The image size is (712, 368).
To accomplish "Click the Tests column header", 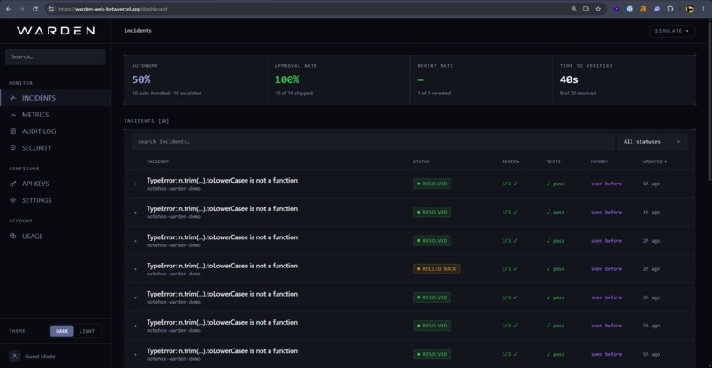I will click(x=553, y=161).
